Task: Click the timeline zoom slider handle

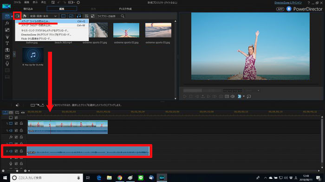Action: point(17,170)
